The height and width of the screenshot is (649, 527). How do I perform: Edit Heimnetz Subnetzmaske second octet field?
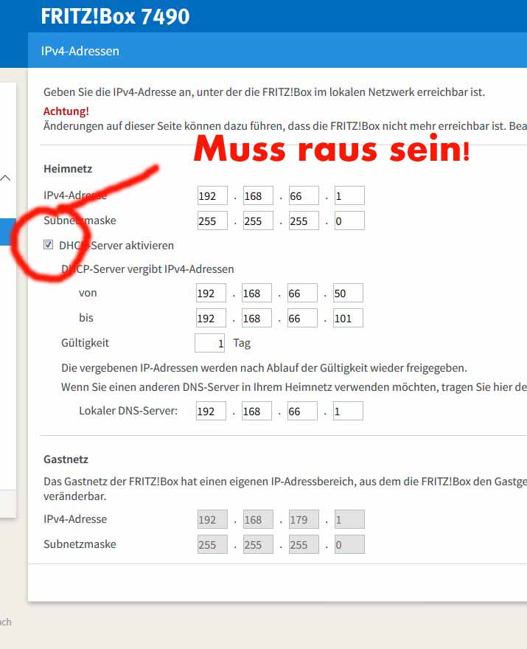258,221
